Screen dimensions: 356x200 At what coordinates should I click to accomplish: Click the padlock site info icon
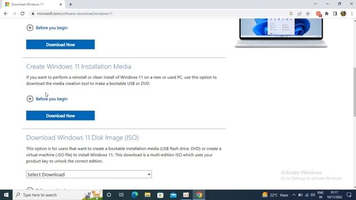pos(33,13)
